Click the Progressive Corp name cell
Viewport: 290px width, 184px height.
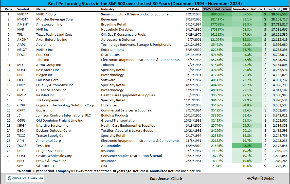pyautogui.click(x=49, y=151)
